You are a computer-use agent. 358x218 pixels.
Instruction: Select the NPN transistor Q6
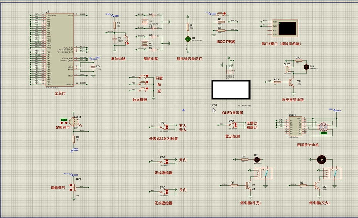point(292,82)
